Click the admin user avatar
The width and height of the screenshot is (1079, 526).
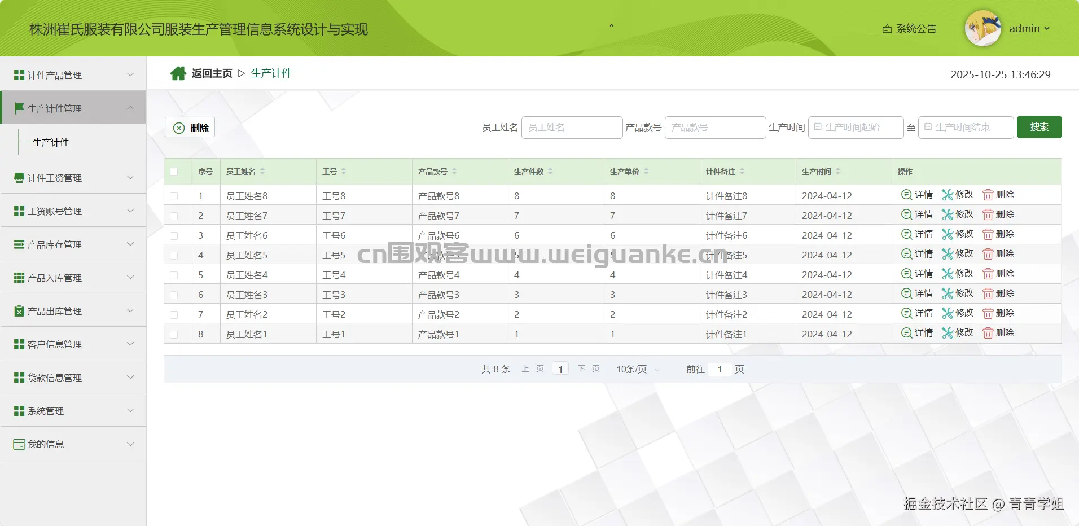click(982, 28)
